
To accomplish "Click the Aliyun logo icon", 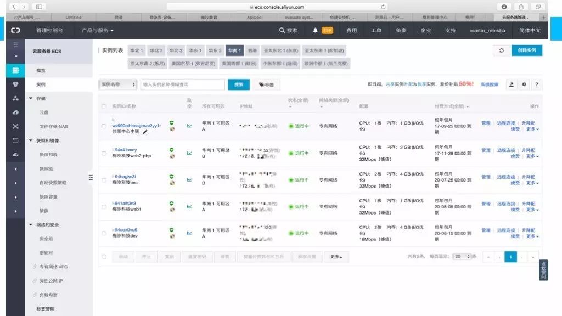I will pos(15,31).
